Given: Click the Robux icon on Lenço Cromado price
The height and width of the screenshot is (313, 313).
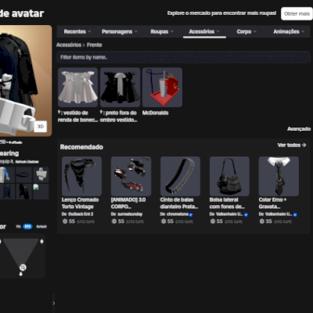Looking at the screenshot, I should [x=65, y=221].
